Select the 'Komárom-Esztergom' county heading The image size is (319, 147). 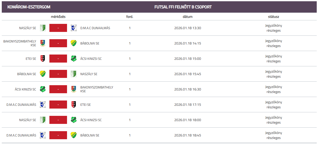[x=29, y=7]
